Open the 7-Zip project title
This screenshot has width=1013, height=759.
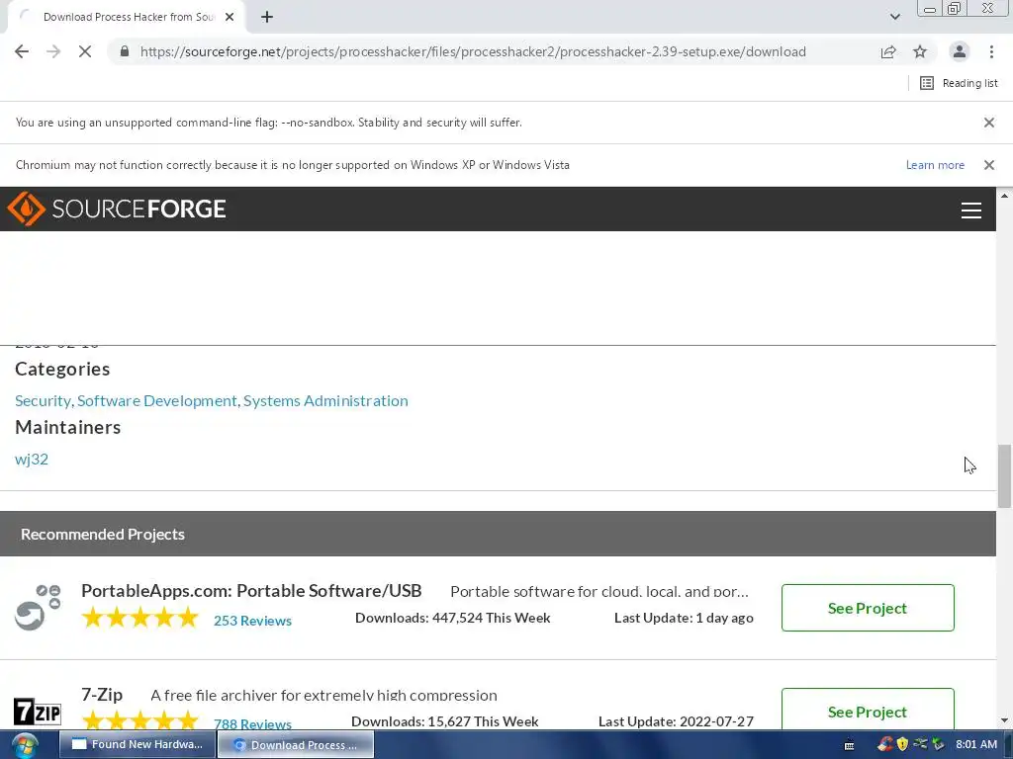(x=102, y=695)
